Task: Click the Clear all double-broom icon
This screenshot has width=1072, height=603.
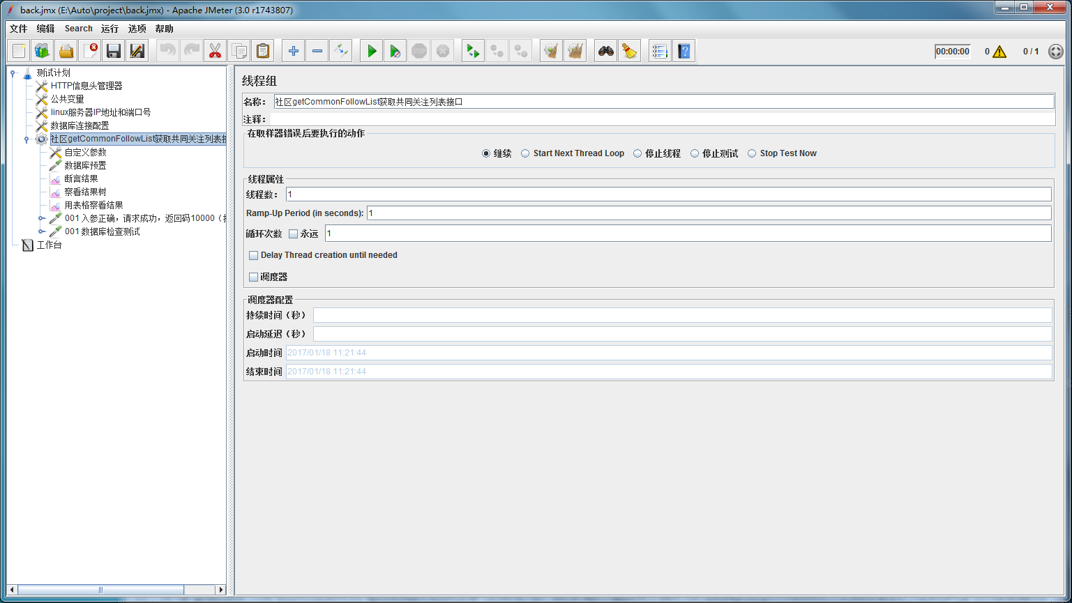Action: (575, 51)
